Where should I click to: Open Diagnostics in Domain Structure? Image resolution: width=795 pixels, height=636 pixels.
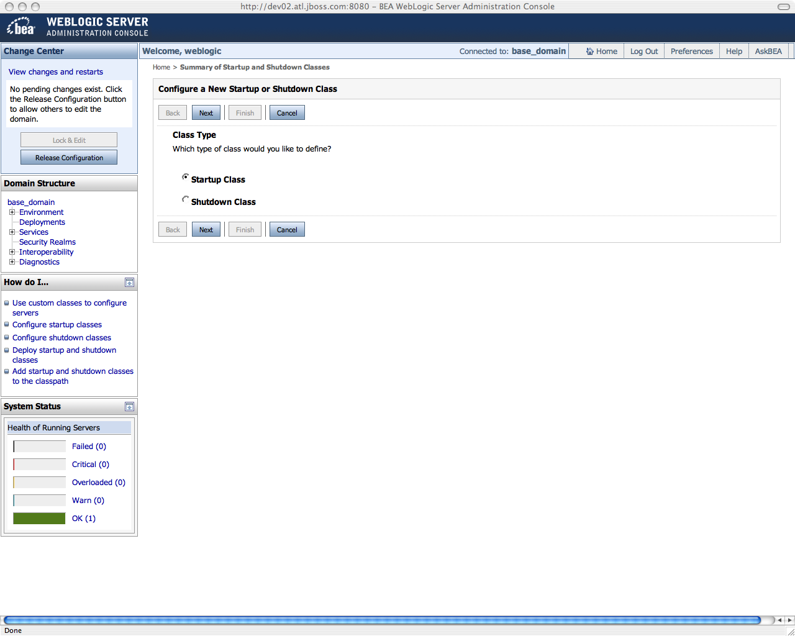[39, 262]
